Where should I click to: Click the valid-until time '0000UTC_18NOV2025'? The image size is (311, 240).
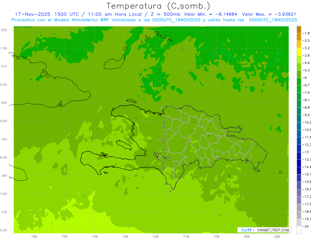[273, 20]
